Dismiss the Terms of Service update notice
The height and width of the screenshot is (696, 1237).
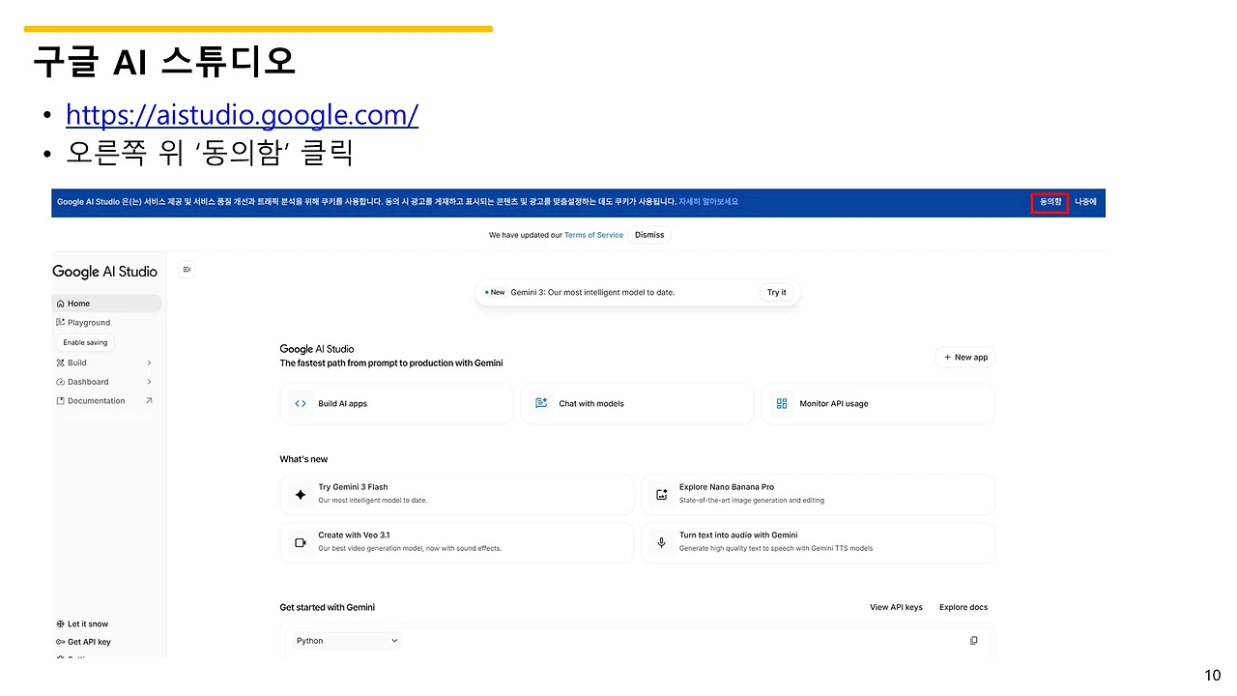tap(649, 235)
